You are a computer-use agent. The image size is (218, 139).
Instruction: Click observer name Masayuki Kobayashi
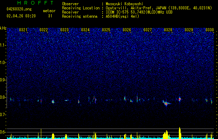pos(124,4)
